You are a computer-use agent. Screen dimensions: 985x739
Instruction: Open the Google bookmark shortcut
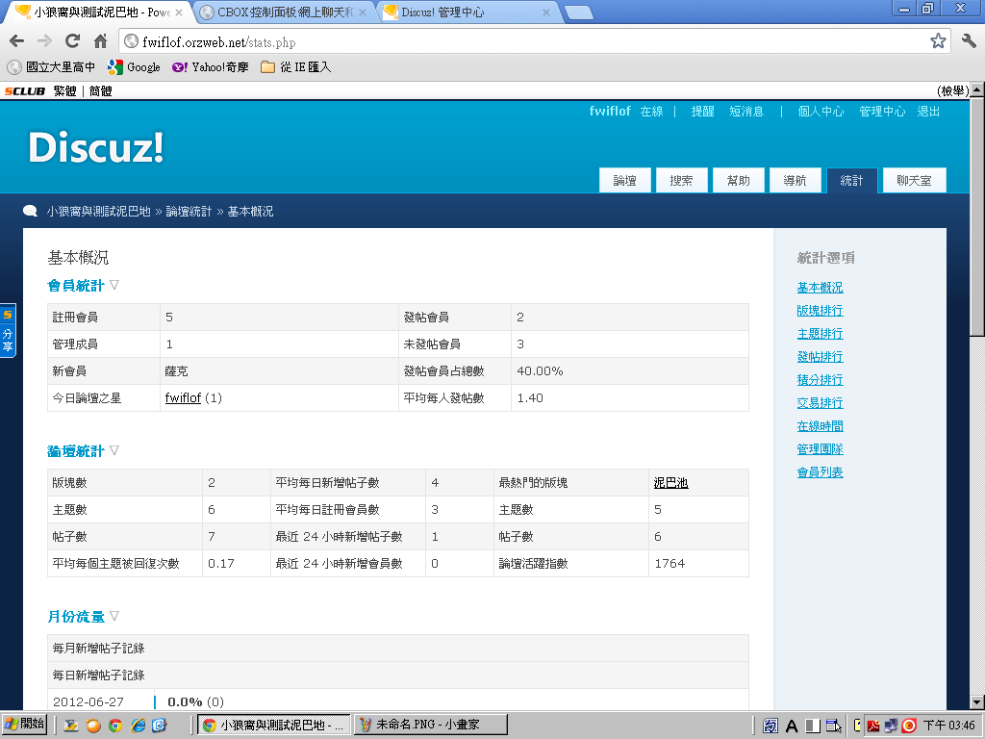click(x=134, y=67)
